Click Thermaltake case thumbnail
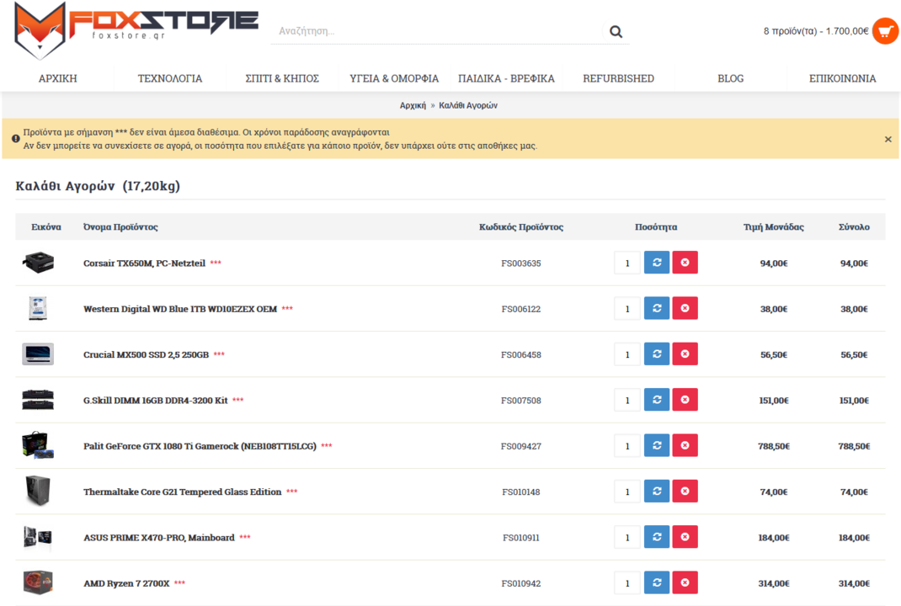 coord(38,492)
